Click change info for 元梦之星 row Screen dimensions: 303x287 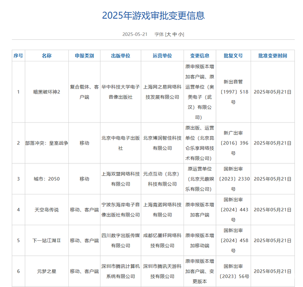[200, 271]
